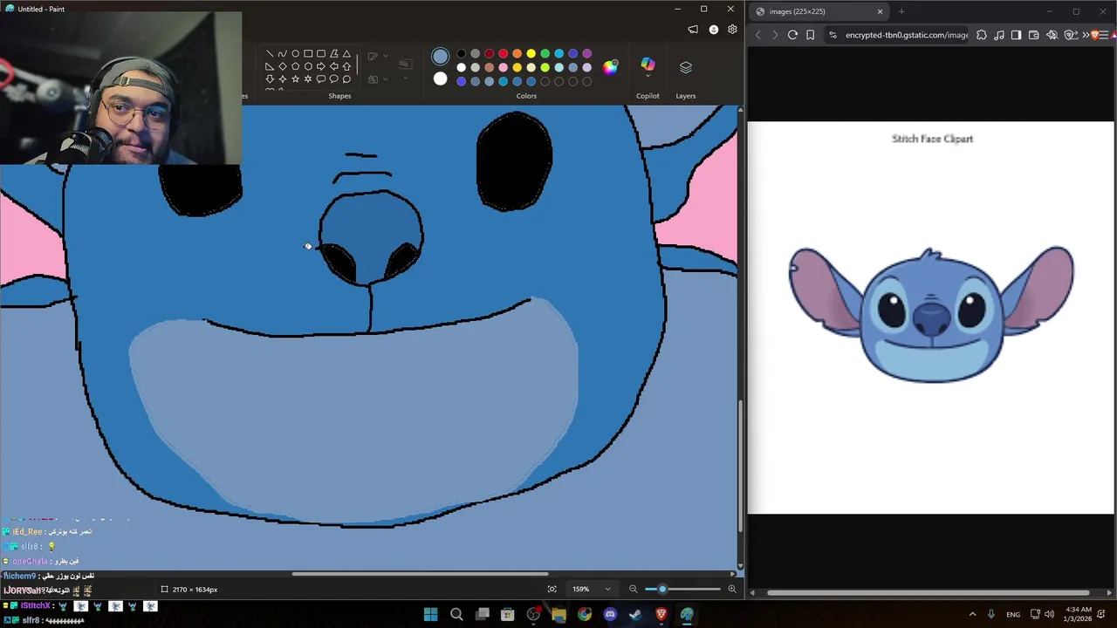Viewport: 1117px width, 628px height.
Task: Click the Stitch face clipart image
Action: (x=931, y=314)
